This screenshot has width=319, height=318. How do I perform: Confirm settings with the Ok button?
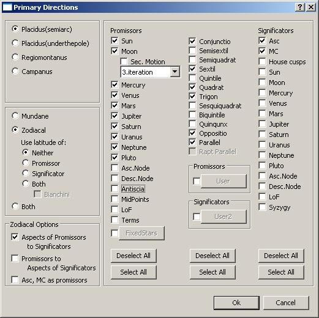[x=236, y=303]
